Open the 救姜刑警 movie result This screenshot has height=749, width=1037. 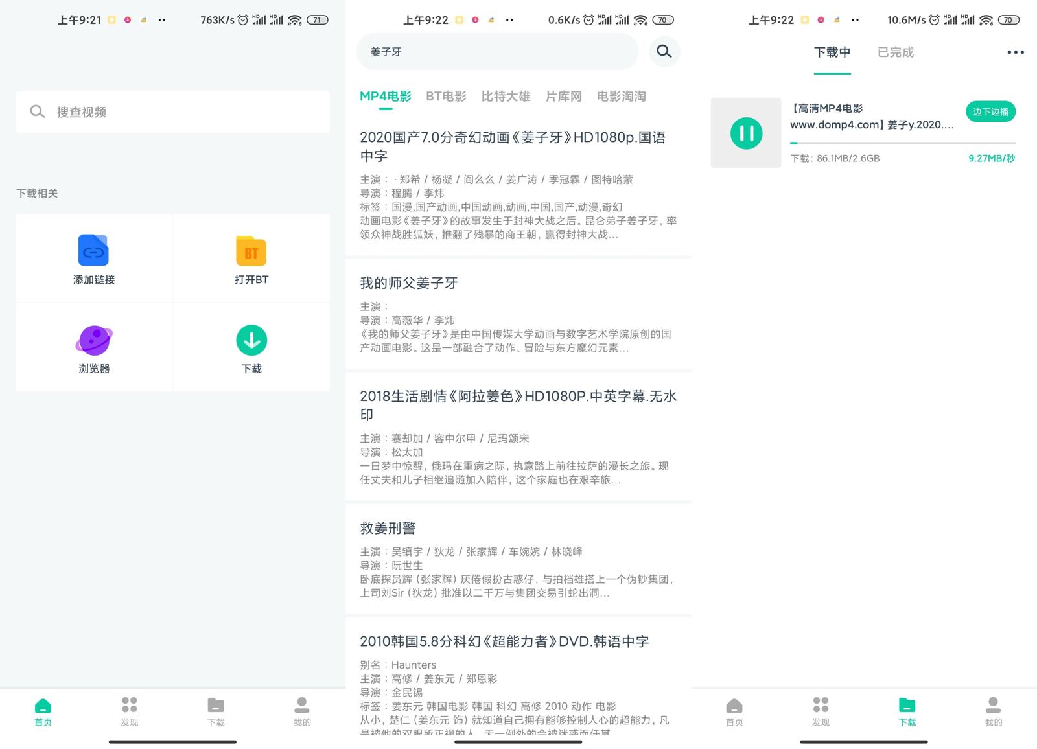[388, 528]
